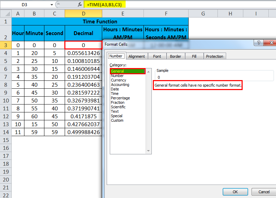Click the OK button

[x=235, y=192]
